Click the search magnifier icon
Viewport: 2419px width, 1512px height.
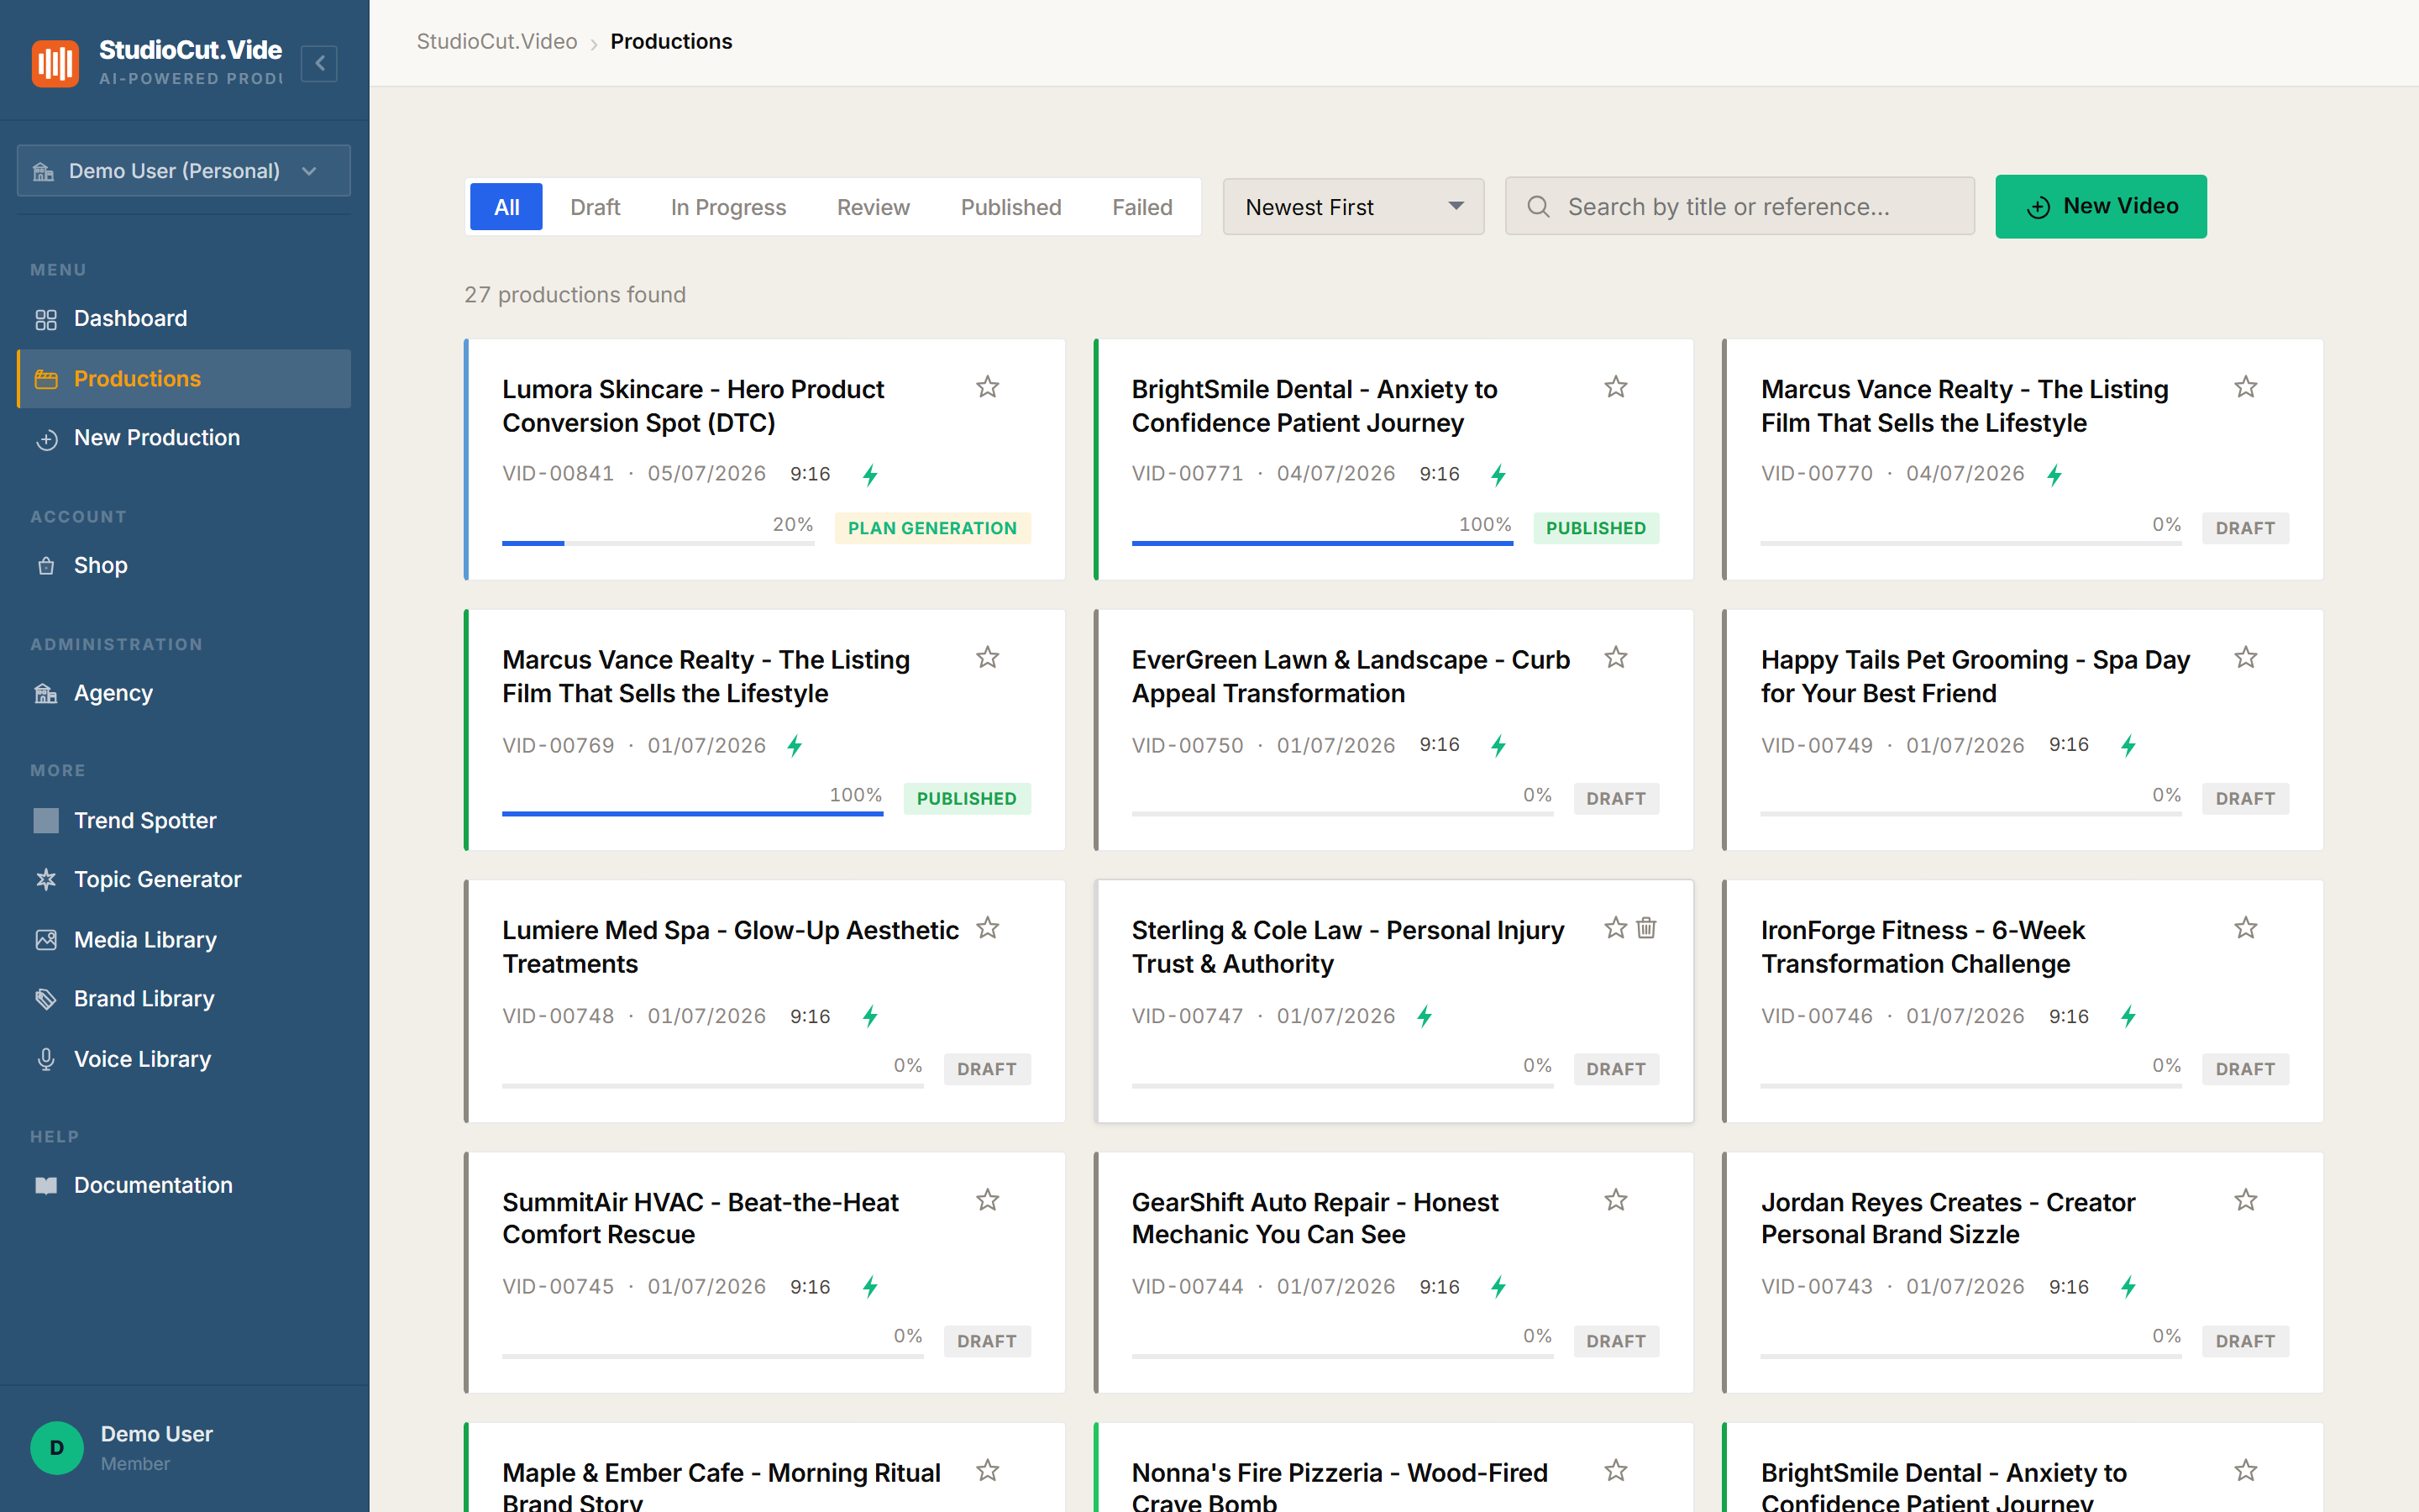(1539, 207)
